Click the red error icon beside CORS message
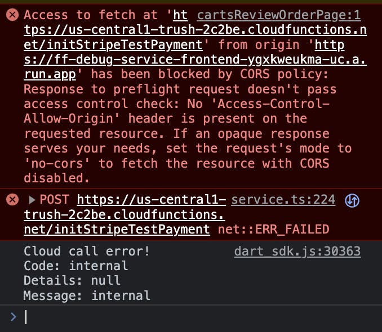This screenshot has height=332, width=382. pos(12,15)
